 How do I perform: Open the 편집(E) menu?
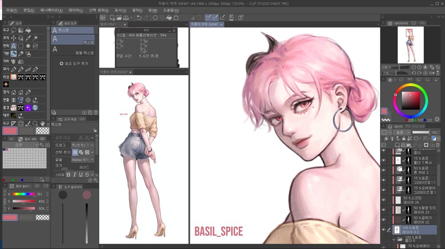pyautogui.click(x=28, y=10)
